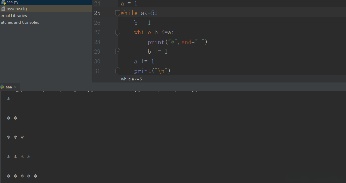This screenshot has height=183, width=346.
Task: Click the fold end marker on line 29
Action: 118,51
